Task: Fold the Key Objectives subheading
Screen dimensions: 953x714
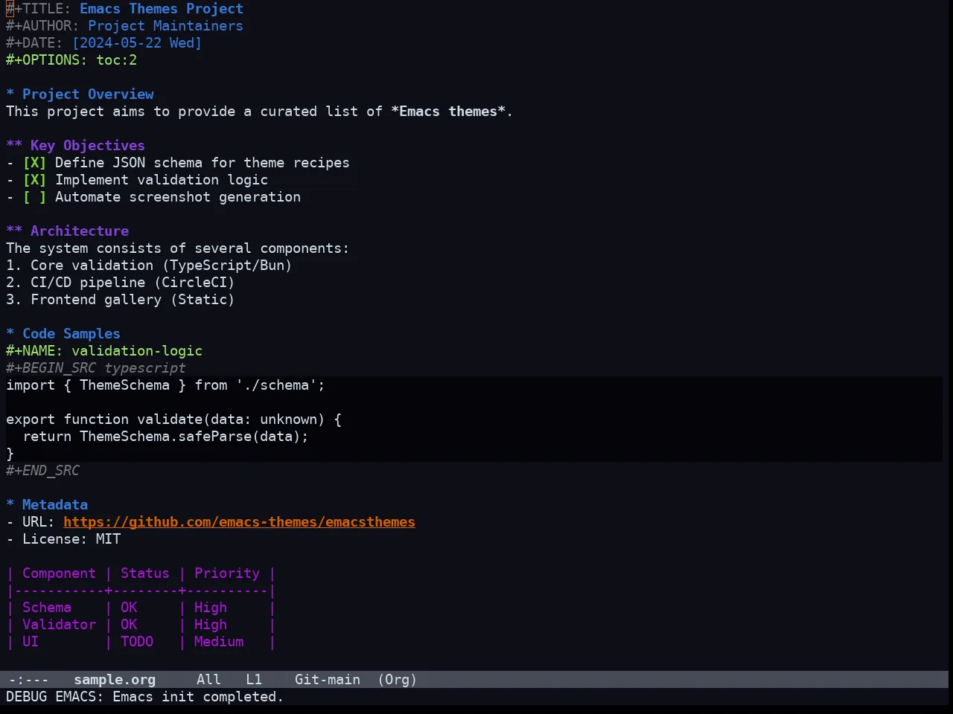Action: pyautogui.click(x=75, y=146)
